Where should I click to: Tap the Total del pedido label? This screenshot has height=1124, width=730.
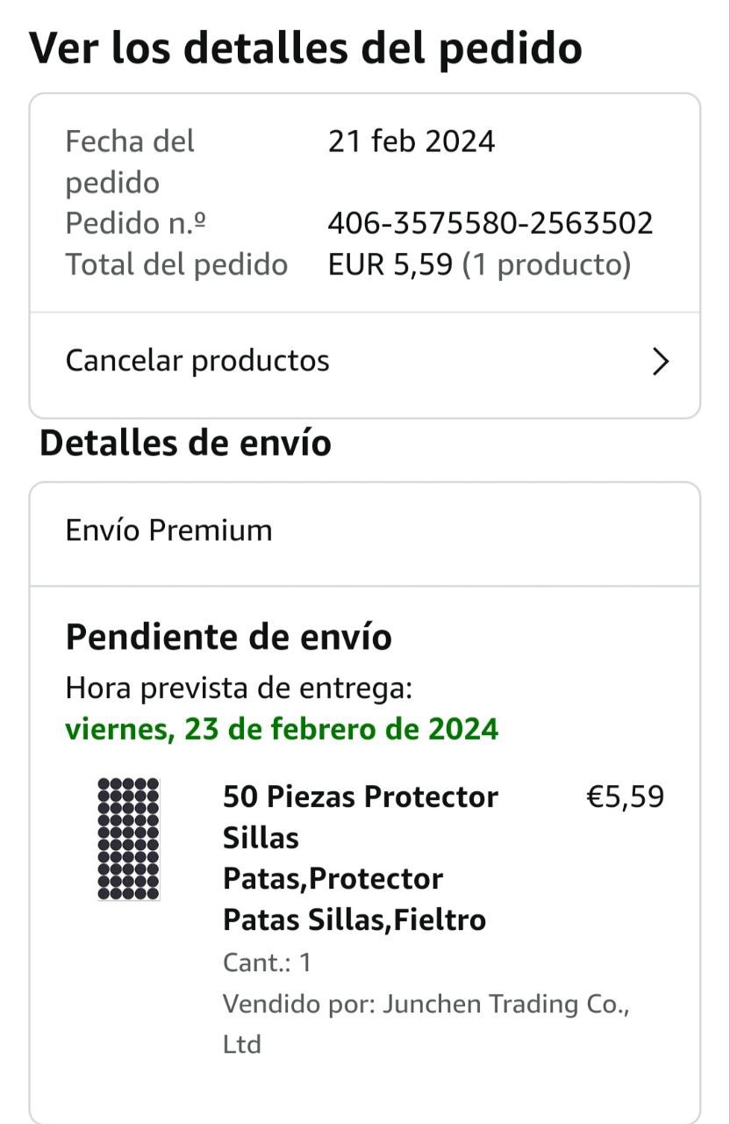point(176,264)
